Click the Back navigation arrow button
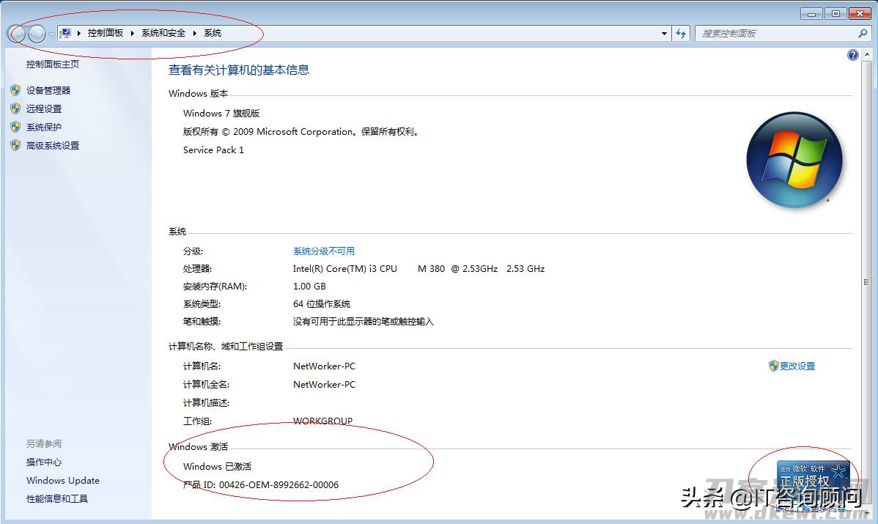Viewport: 878px width, 524px height. (16, 34)
